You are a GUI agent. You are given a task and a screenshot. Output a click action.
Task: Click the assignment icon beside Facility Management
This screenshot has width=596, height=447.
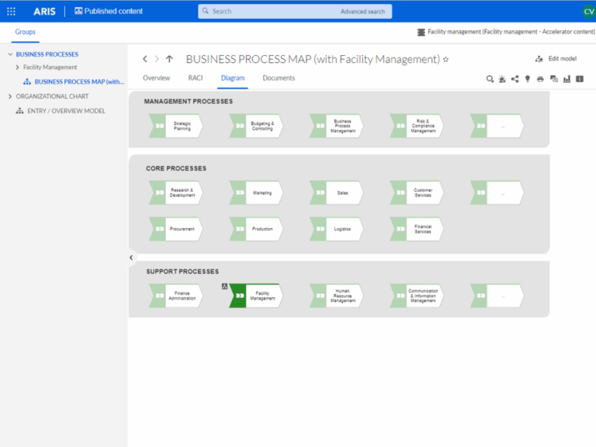(224, 286)
